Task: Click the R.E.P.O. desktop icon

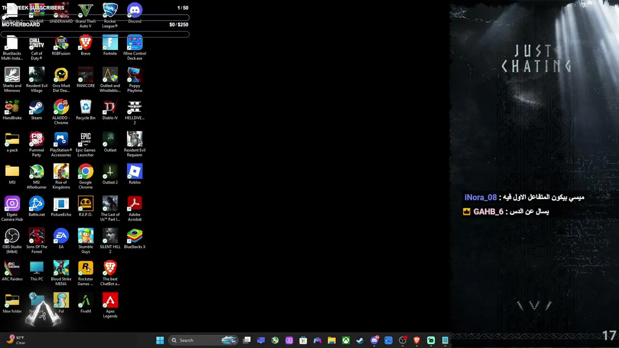Action: 86,207
